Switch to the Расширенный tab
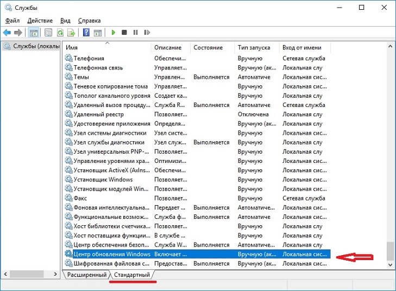This screenshot has height=291, width=396. pyautogui.click(x=86, y=275)
